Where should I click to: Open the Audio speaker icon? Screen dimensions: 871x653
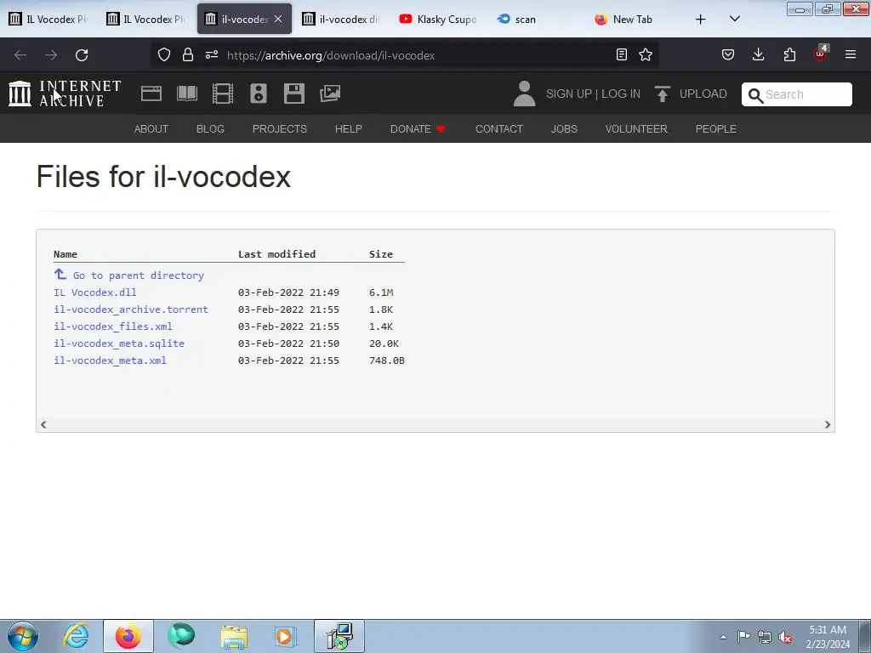coord(259,94)
